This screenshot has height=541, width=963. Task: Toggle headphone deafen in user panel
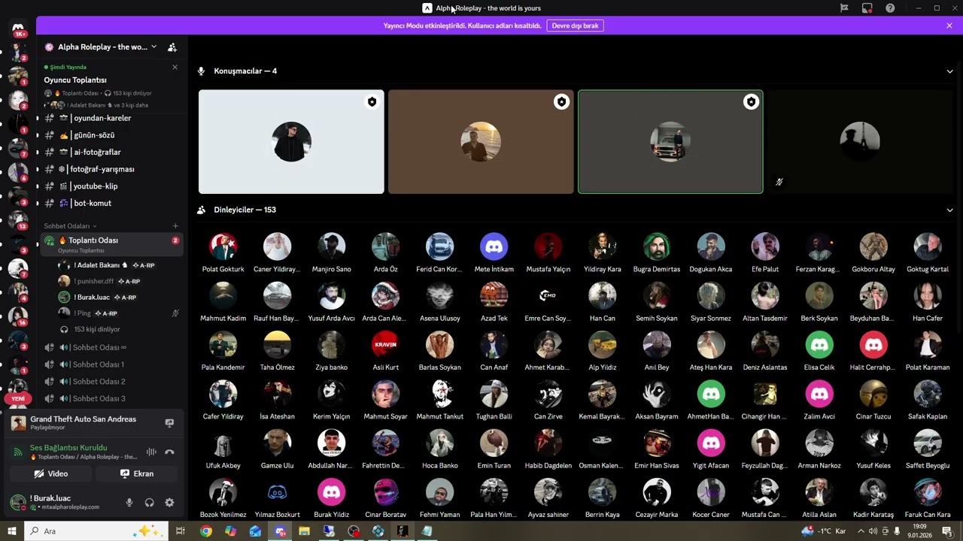pyautogui.click(x=149, y=503)
